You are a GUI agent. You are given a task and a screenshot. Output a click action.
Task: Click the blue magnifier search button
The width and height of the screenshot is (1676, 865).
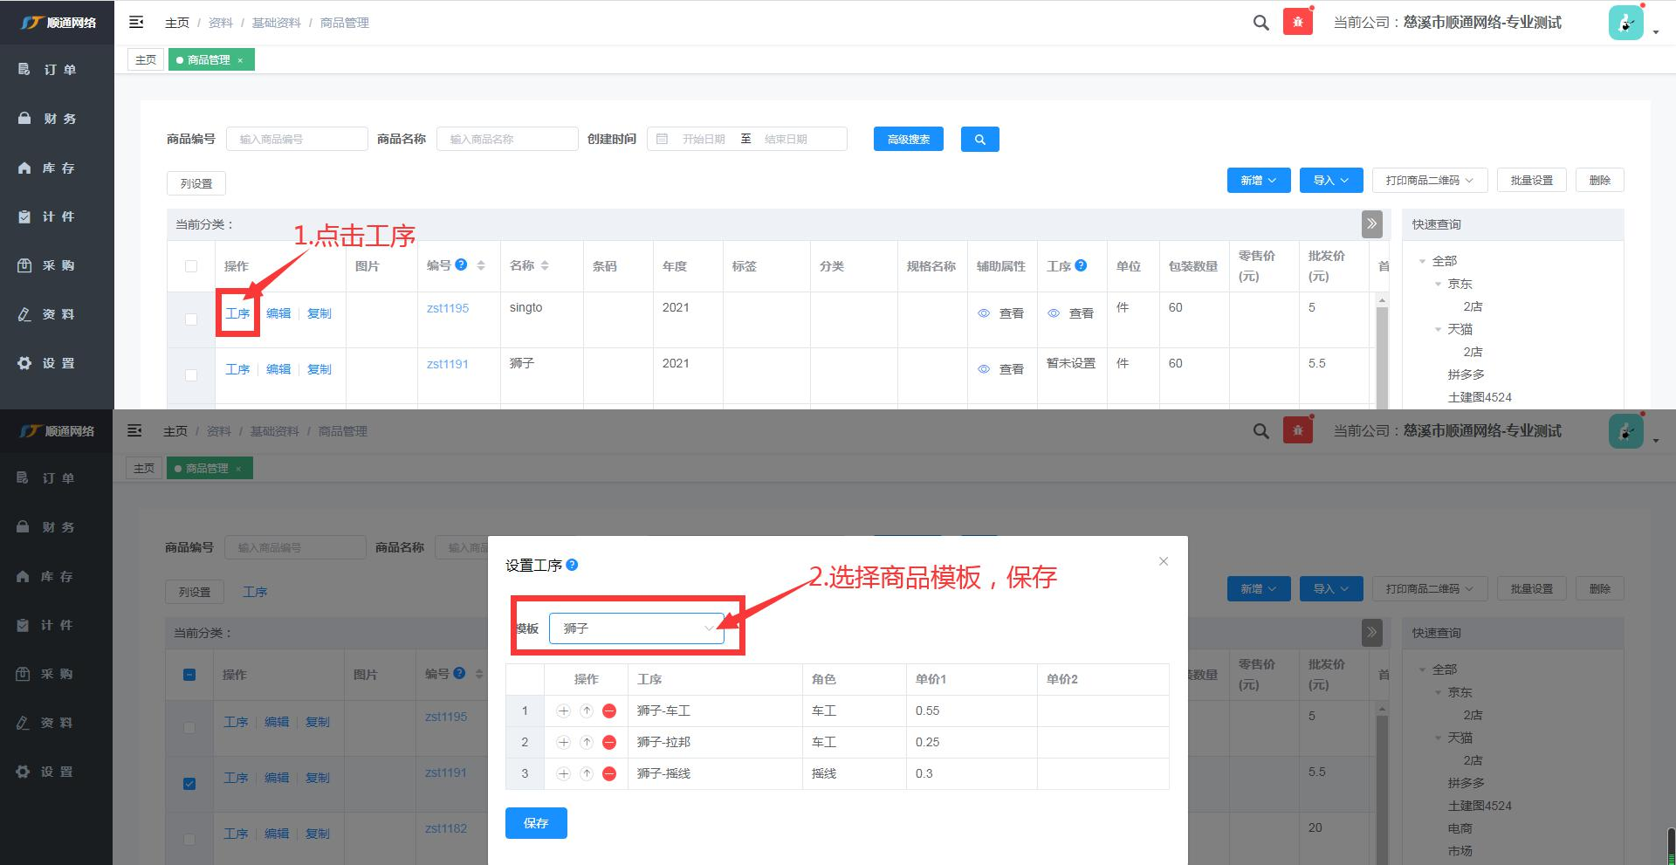click(979, 140)
